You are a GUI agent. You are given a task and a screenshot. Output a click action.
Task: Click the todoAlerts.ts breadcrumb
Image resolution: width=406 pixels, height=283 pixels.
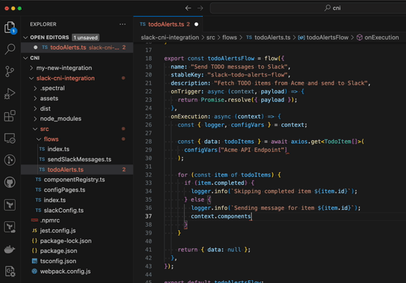click(x=268, y=38)
